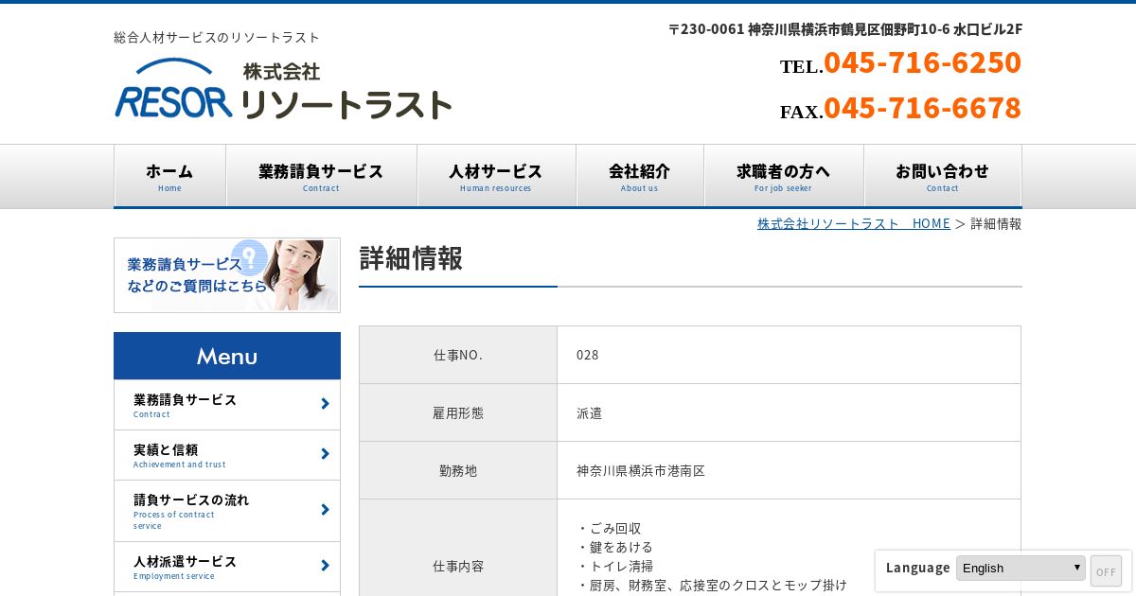The height and width of the screenshot is (596, 1136).
Task: Open the ホーム navigation tab
Action: [169, 176]
